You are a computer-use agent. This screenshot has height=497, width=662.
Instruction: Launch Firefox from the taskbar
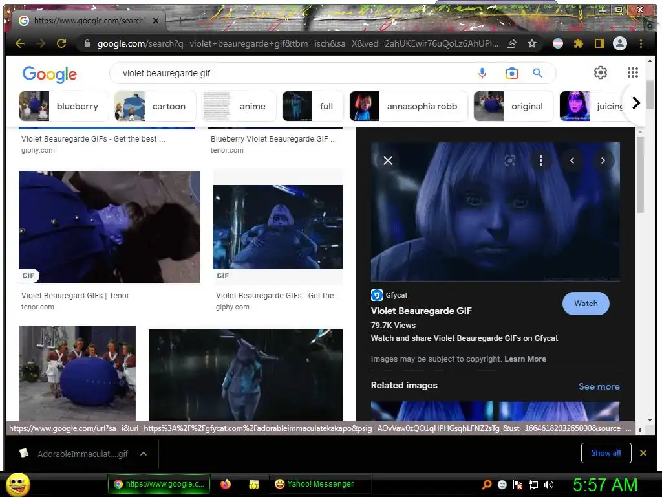coord(226,484)
